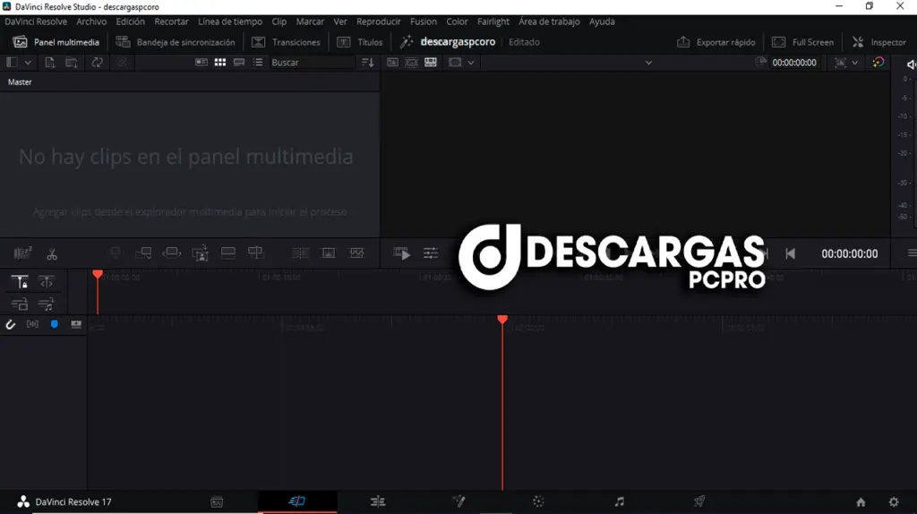This screenshot has width=917, height=514.
Task: Open viewer overlay options dropdown arrow
Action: click(471, 63)
